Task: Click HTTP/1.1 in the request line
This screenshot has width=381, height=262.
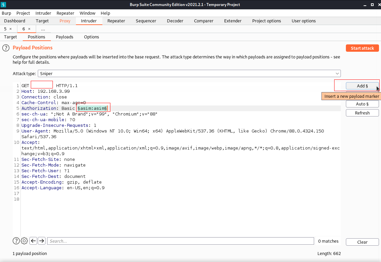Action: pos(67,85)
